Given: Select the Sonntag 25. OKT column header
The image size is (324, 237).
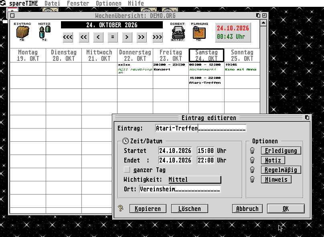Looking at the screenshot, I should [242, 55].
